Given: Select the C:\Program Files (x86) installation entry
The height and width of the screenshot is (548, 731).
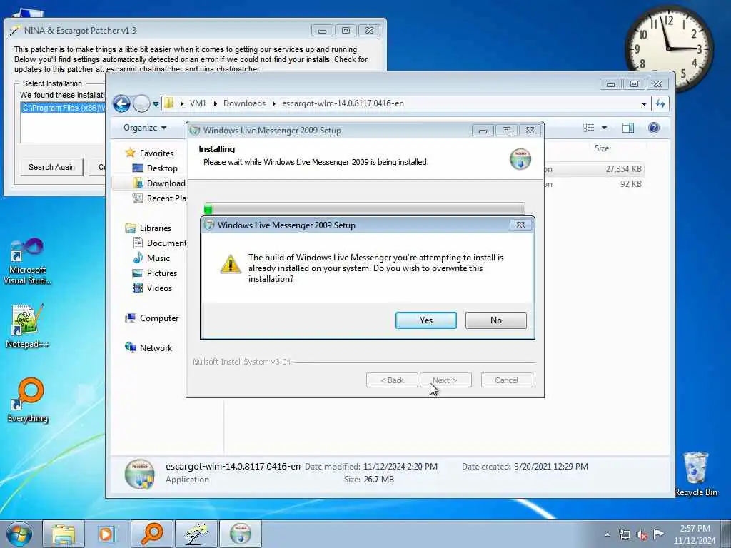Looking at the screenshot, I should (64, 108).
